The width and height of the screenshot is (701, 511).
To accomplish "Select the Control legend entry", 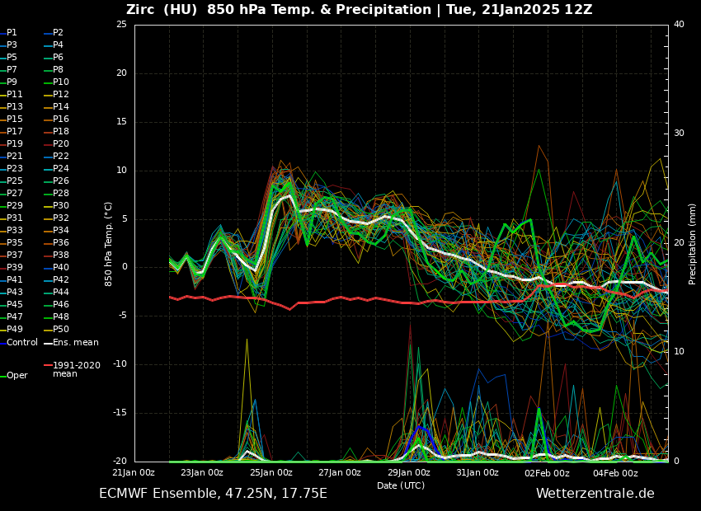I will [21, 343].
